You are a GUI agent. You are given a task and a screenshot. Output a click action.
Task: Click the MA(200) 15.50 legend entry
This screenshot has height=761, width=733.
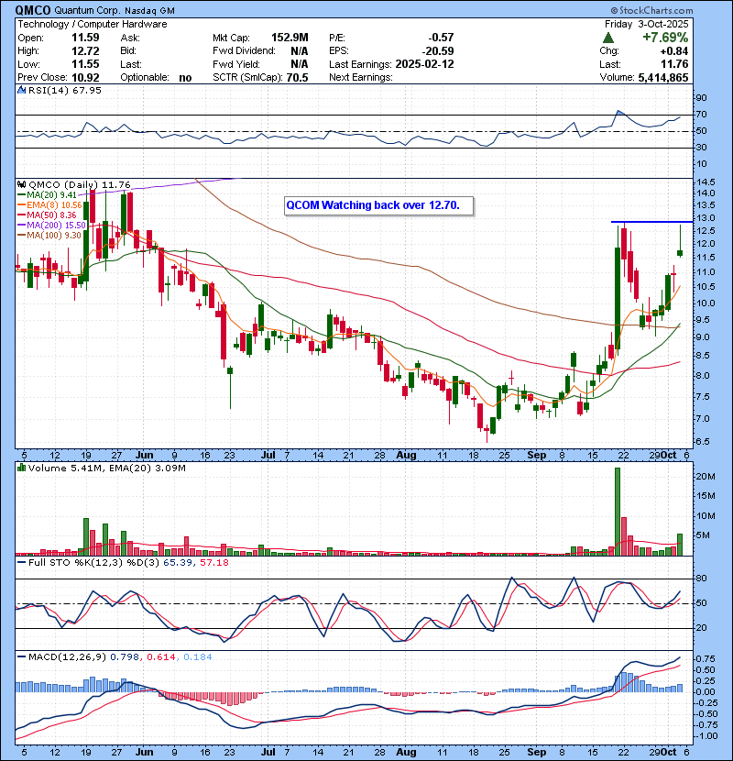51,226
